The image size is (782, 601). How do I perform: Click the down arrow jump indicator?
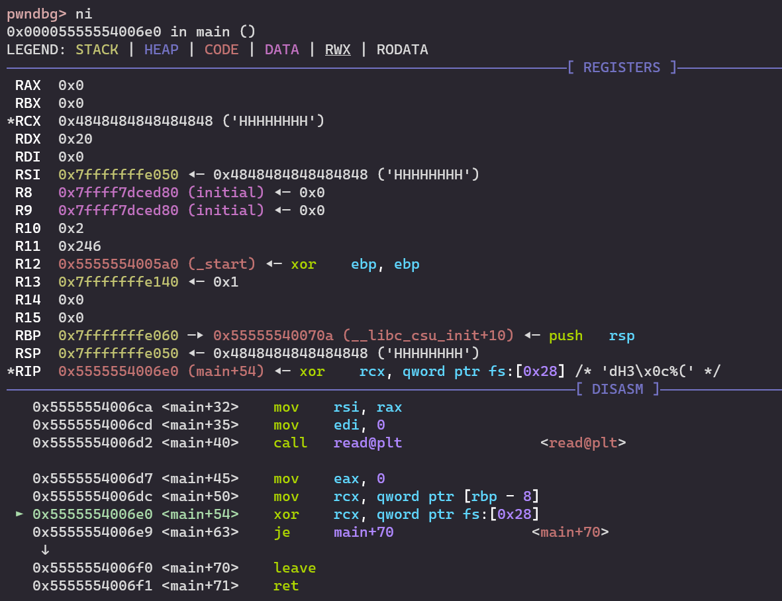[45, 550]
